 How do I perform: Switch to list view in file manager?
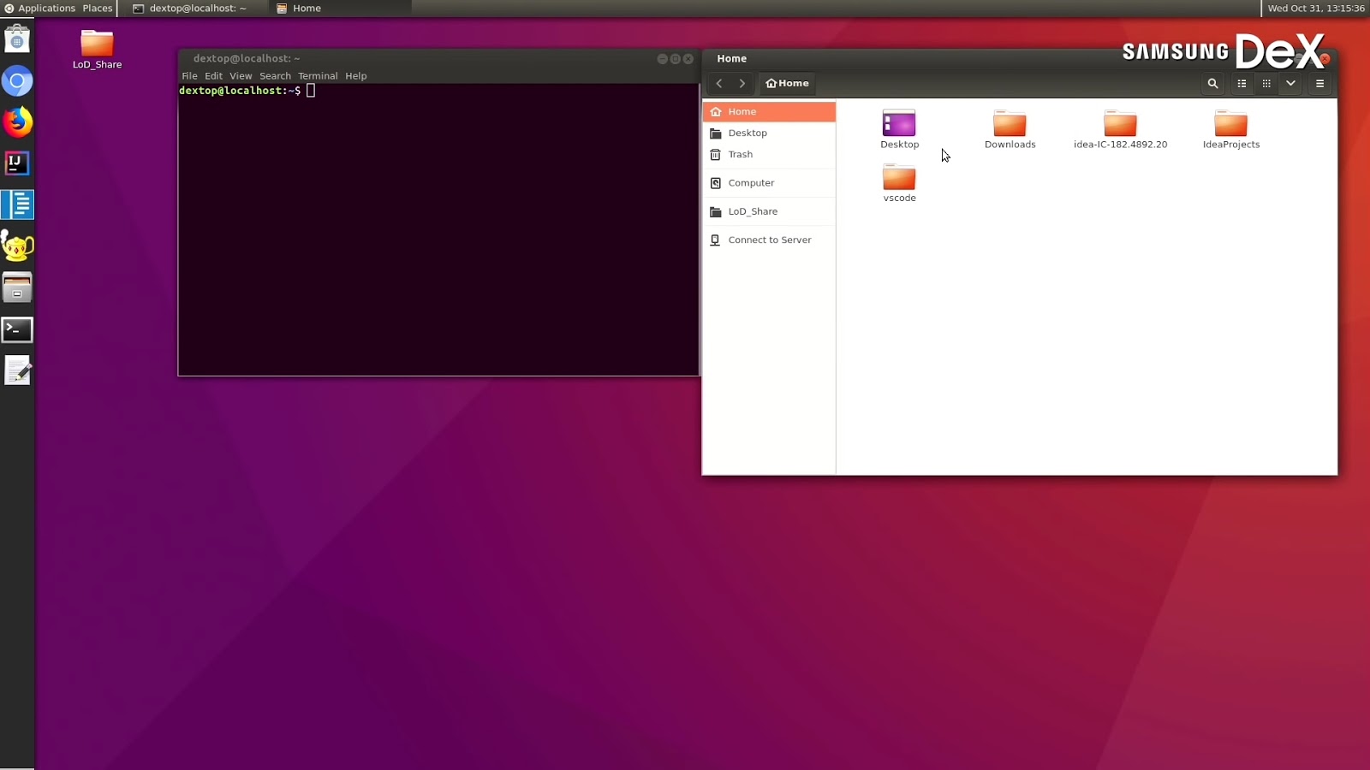click(x=1242, y=84)
